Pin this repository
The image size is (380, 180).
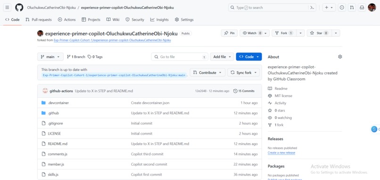(x=229, y=33)
